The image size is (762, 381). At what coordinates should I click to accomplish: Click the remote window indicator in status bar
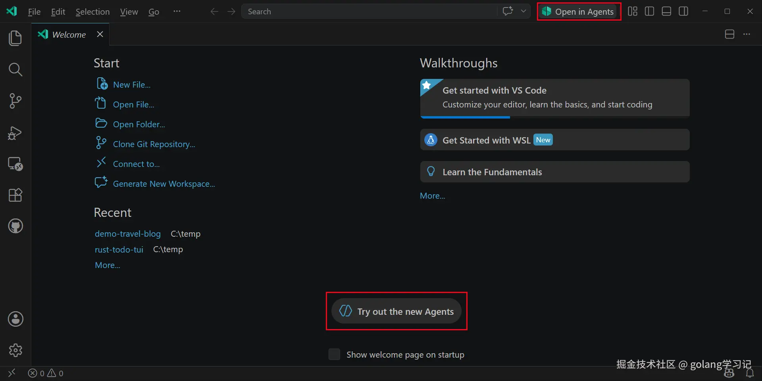(12, 373)
